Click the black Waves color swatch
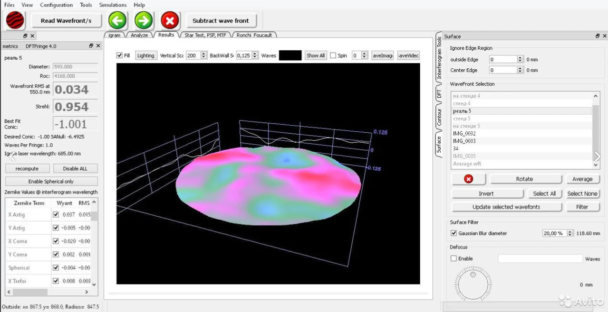 pos(290,55)
